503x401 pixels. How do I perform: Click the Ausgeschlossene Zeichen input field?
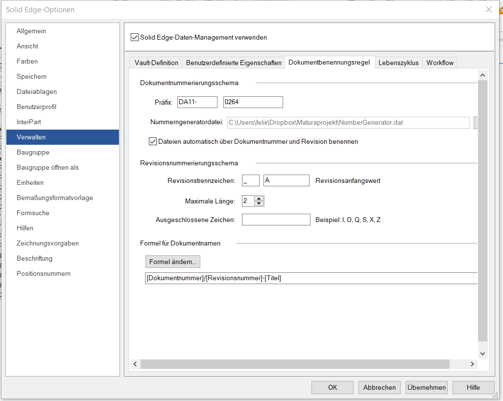[276, 220]
